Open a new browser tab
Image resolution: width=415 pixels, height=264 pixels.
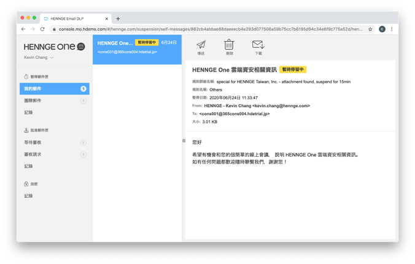point(118,19)
